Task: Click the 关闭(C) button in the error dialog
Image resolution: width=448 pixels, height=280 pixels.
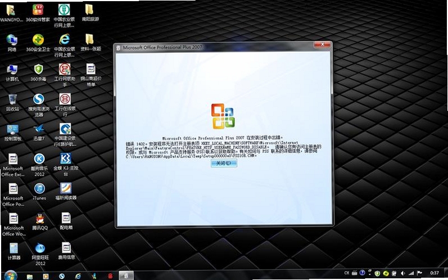Action: (x=224, y=163)
